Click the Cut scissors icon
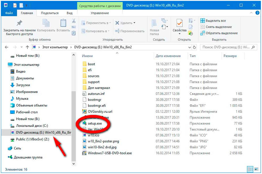 click(x=74, y=21)
